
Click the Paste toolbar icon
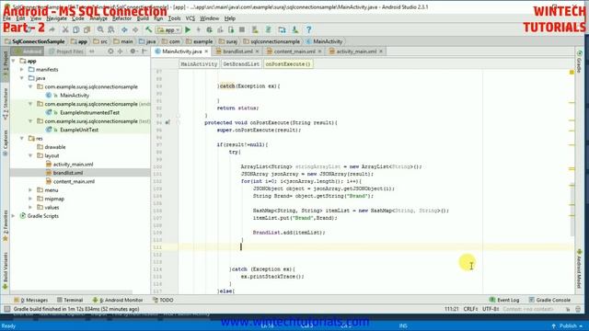(x=87, y=29)
